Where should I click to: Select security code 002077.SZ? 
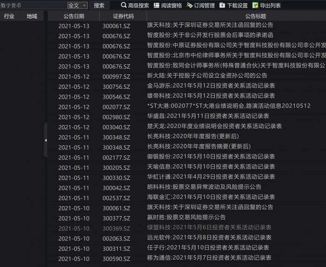(x=116, y=107)
